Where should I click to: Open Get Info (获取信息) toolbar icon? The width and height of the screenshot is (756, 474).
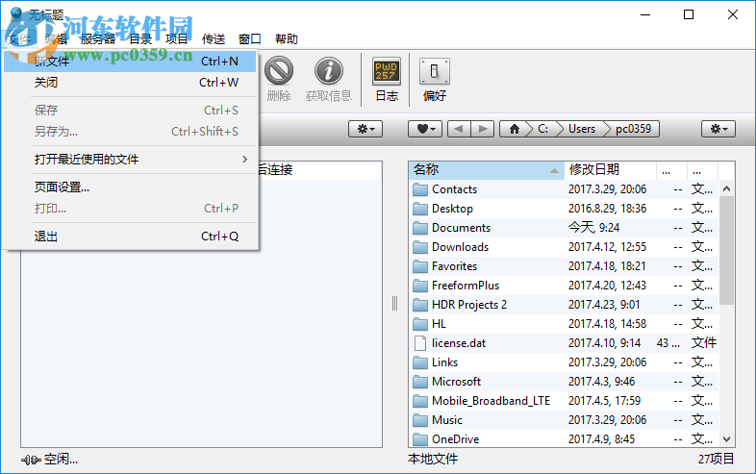point(328,71)
